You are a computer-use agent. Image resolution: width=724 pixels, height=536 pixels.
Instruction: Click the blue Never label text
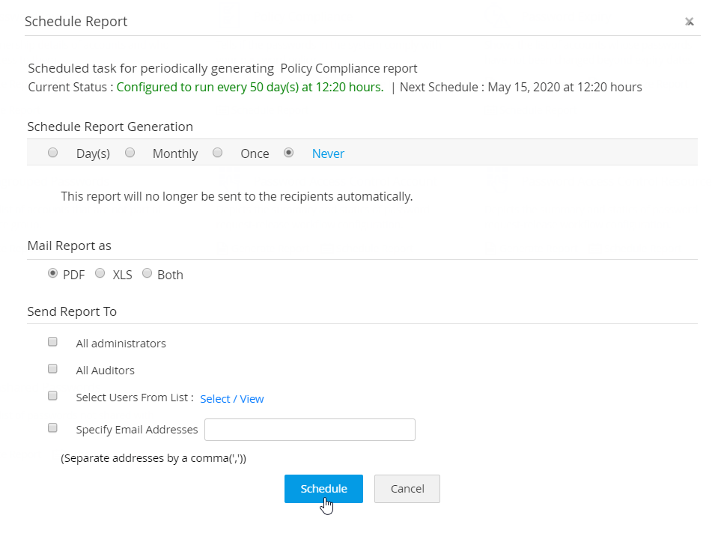click(x=328, y=153)
